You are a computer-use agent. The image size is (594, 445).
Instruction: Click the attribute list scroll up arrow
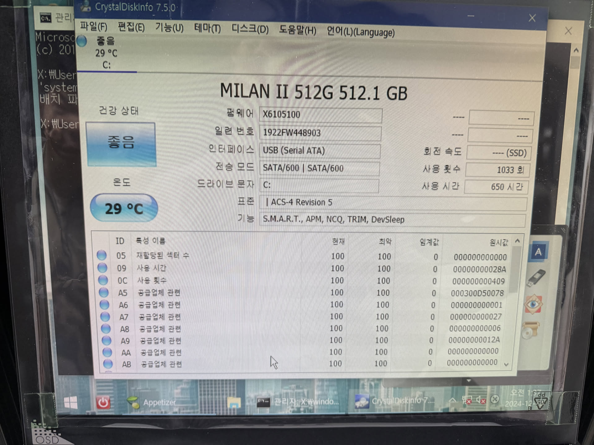[517, 241]
